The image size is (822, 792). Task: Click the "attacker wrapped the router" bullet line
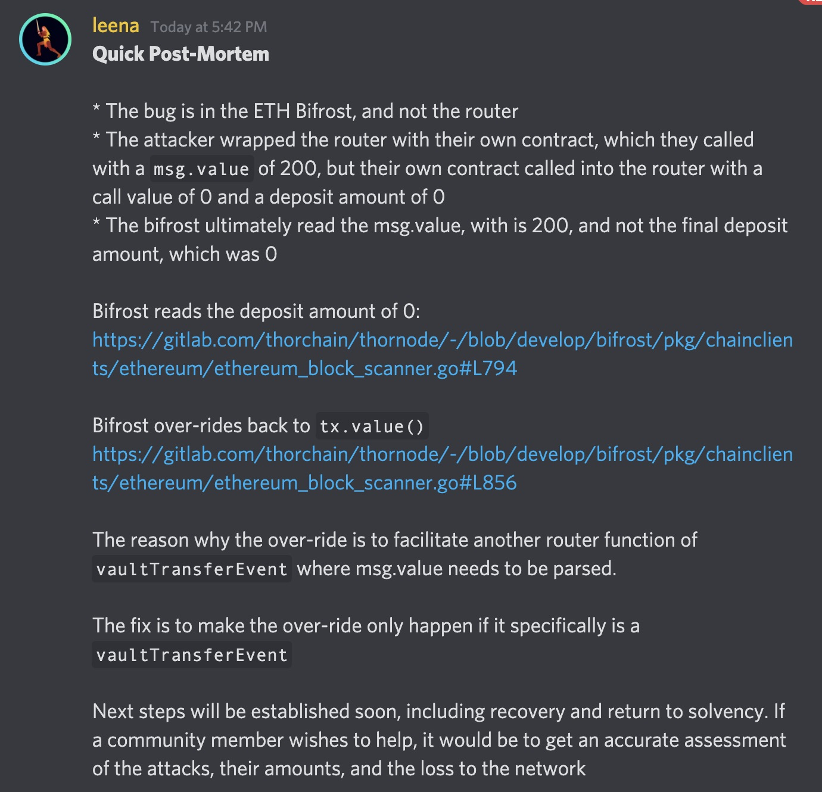point(424,140)
